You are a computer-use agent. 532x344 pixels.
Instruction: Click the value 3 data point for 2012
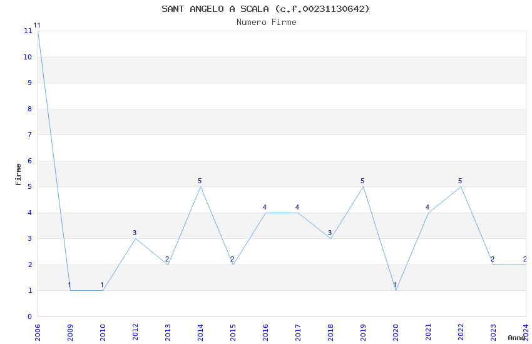(135, 238)
